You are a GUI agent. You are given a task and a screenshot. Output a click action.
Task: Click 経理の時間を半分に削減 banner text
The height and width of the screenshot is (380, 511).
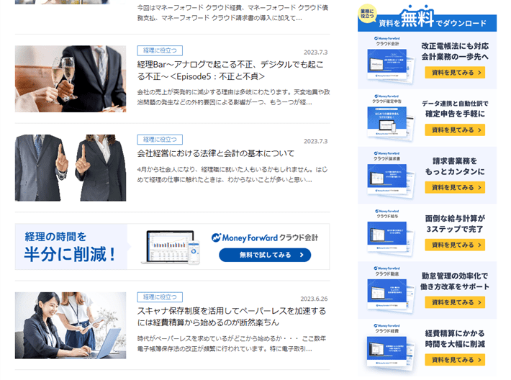tap(70, 247)
